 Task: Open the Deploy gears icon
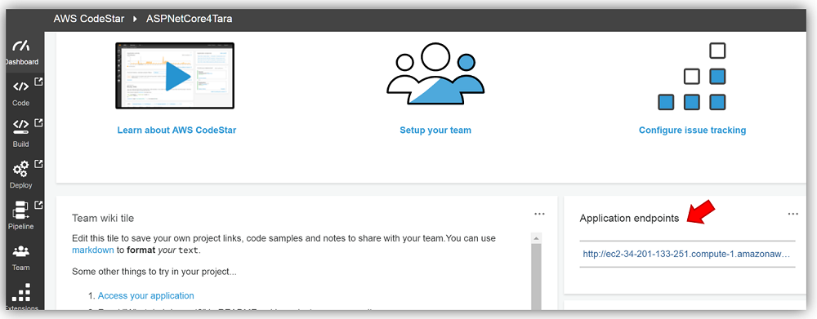pyautogui.click(x=21, y=169)
